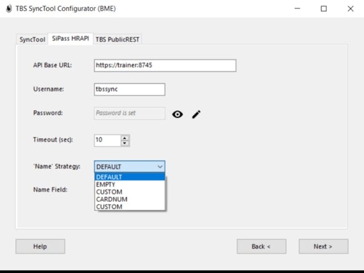Increase the timeout with the up arrow
The width and height of the screenshot is (364, 273).
click(125, 138)
